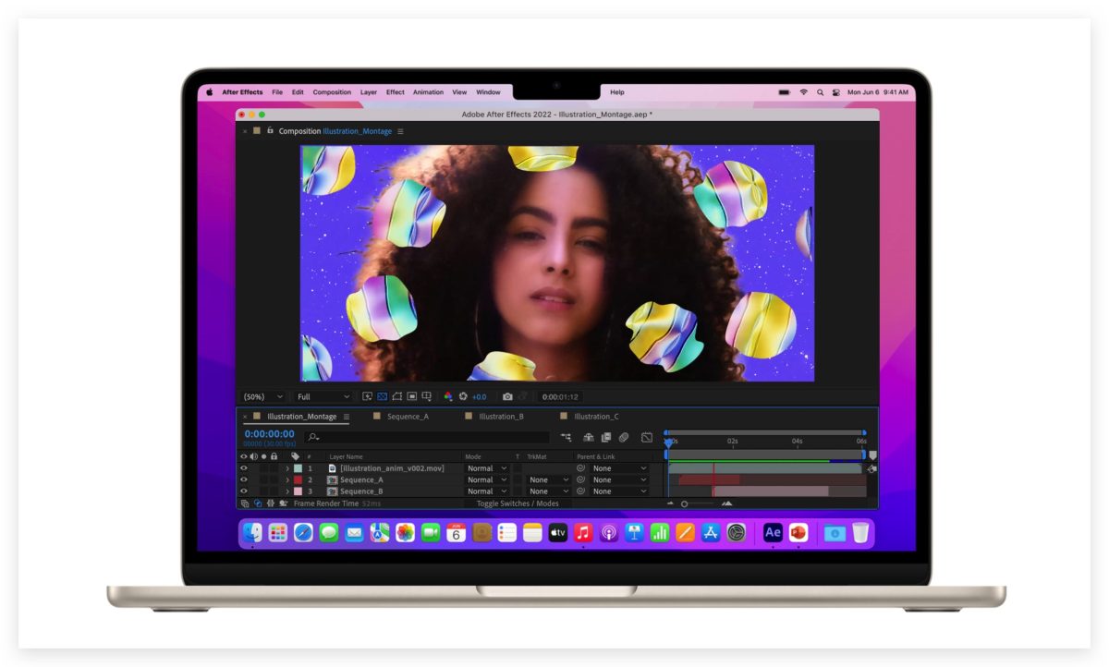Click the timecode field showing 0:00:00:00
The height and width of the screenshot is (667, 1109).
[x=268, y=432]
